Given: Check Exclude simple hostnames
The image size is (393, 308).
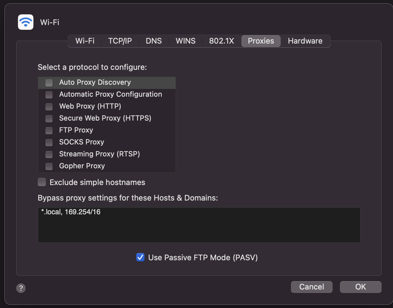Looking at the screenshot, I should [x=42, y=182].
